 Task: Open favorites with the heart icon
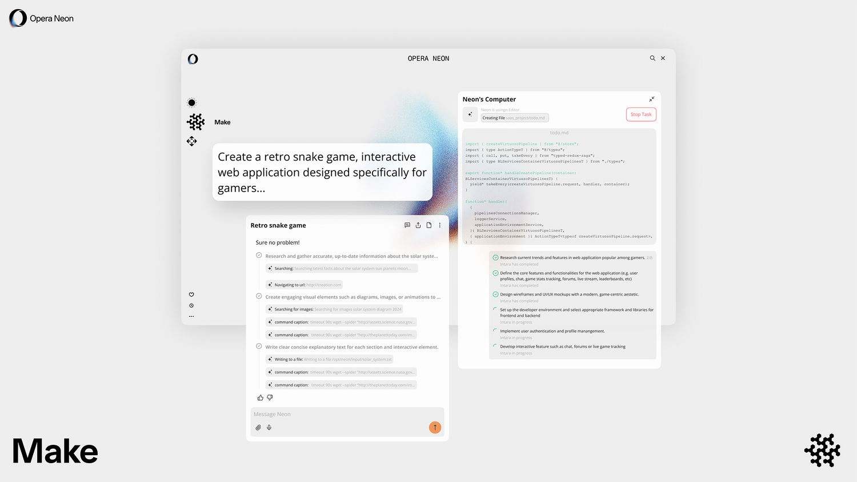point(191,295)
